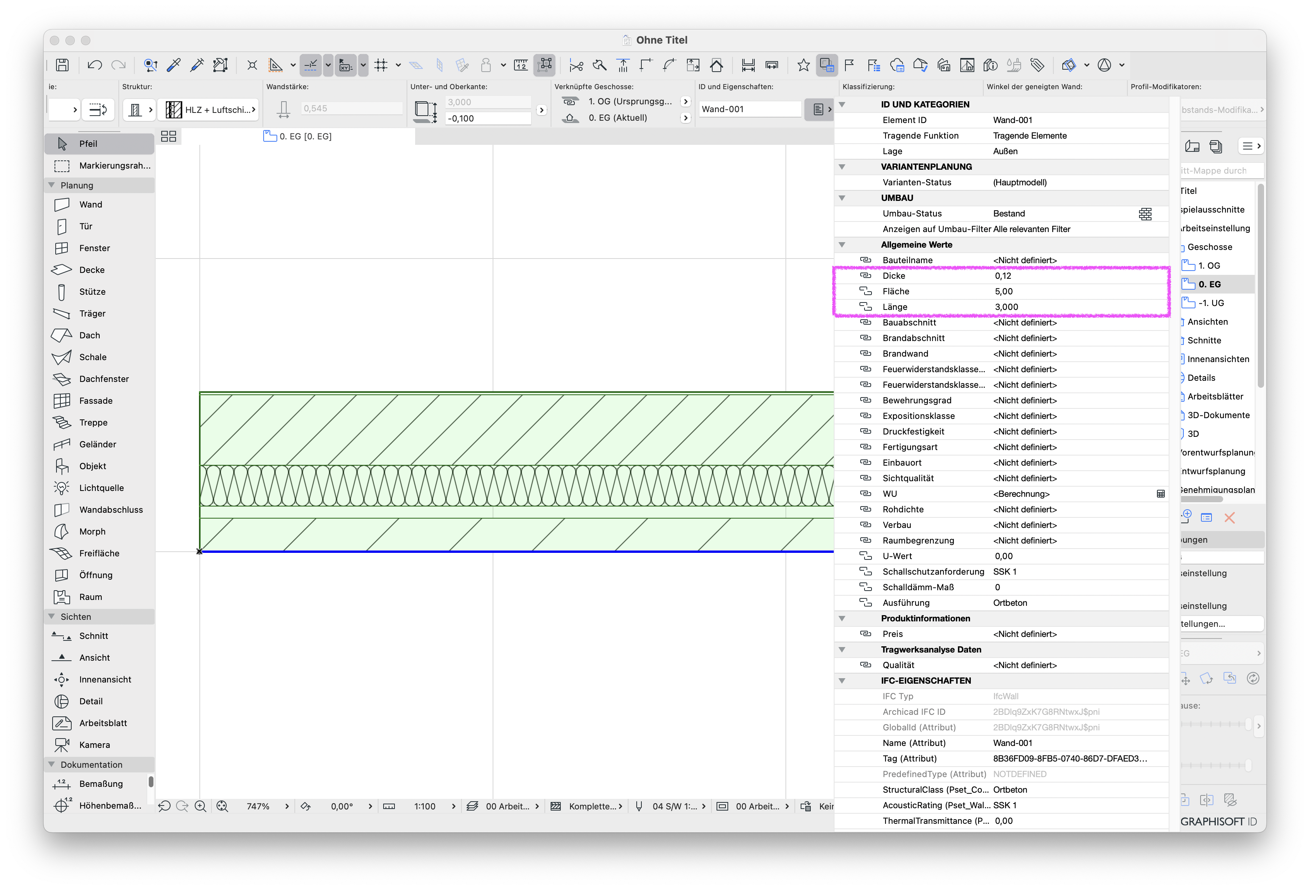Click the Save icon in the toolbar

(63, 65)
